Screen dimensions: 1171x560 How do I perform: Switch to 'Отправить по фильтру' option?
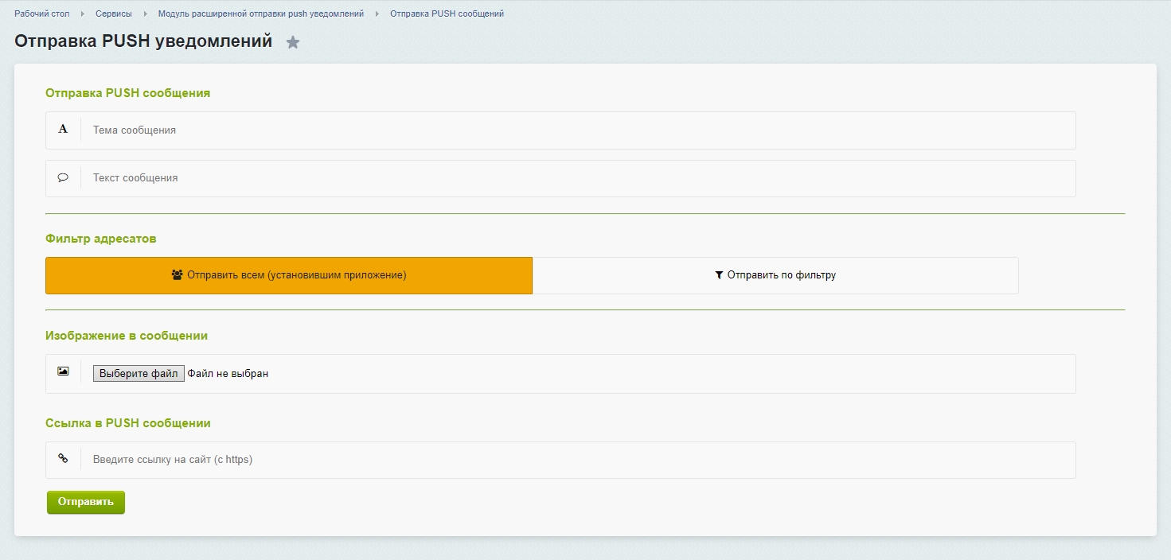(x=775, y=275)
